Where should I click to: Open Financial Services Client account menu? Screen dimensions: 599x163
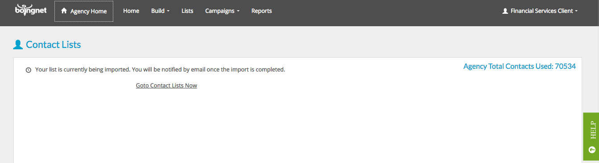pyautogui.click(x=540, y=11)
